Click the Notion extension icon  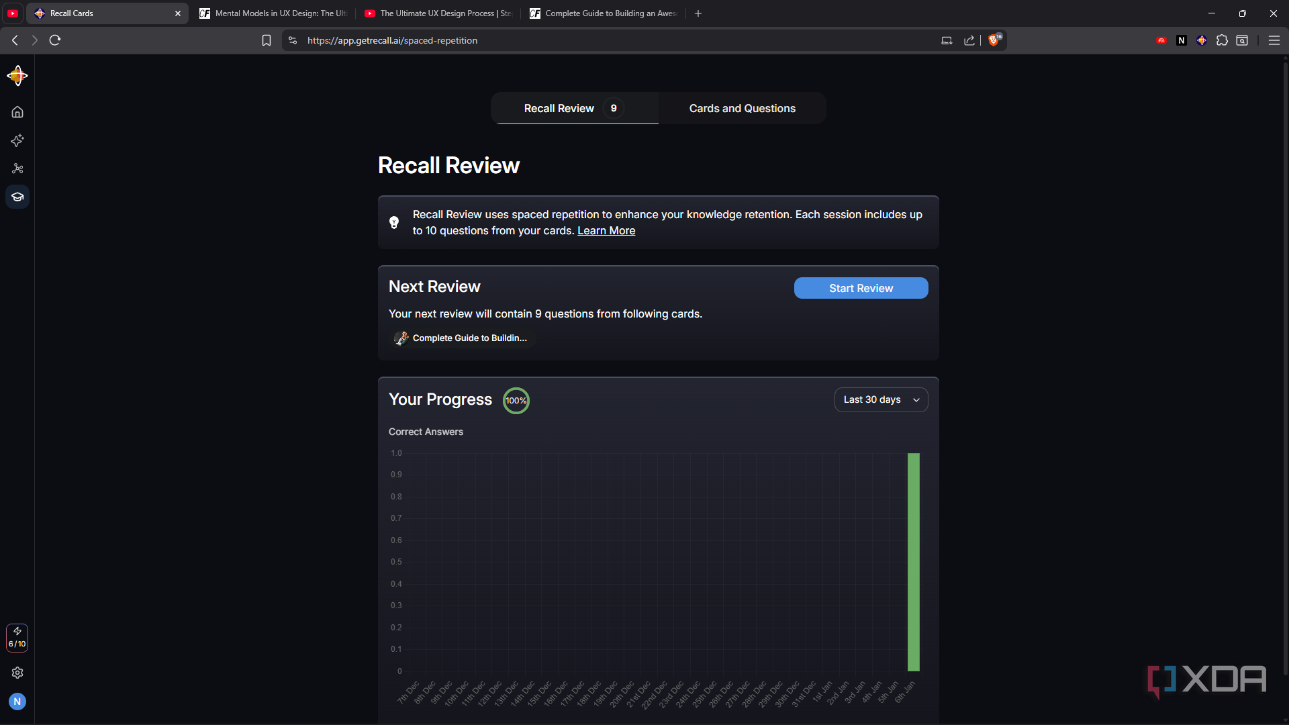(x=1182, y=40)
